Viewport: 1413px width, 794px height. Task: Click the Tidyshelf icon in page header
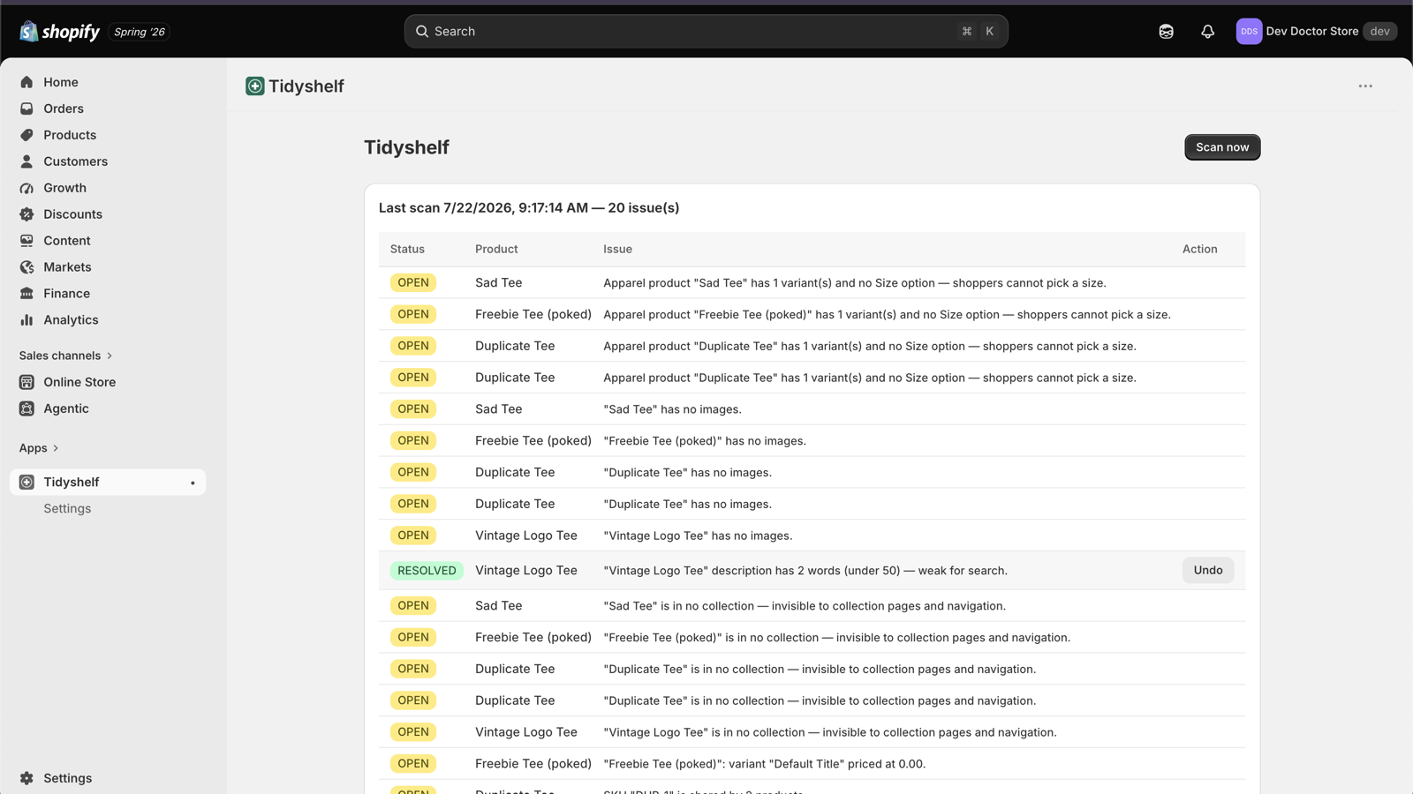255,86
